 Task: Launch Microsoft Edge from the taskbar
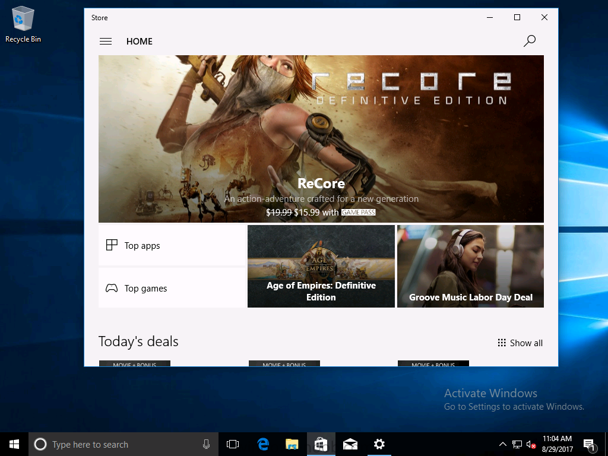263,444
